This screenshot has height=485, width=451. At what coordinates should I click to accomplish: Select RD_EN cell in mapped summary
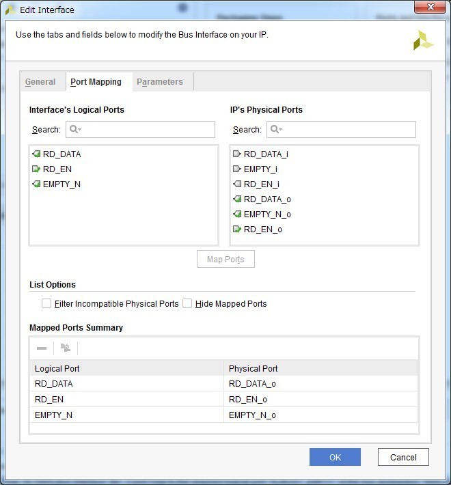127,400
